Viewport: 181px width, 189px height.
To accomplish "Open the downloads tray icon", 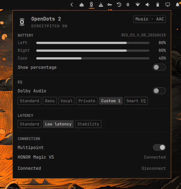I will [x=101, y=5].
